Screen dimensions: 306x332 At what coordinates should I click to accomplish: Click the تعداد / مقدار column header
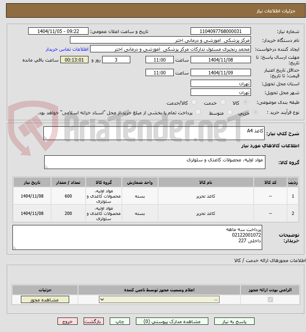click(x=68, y=182)
